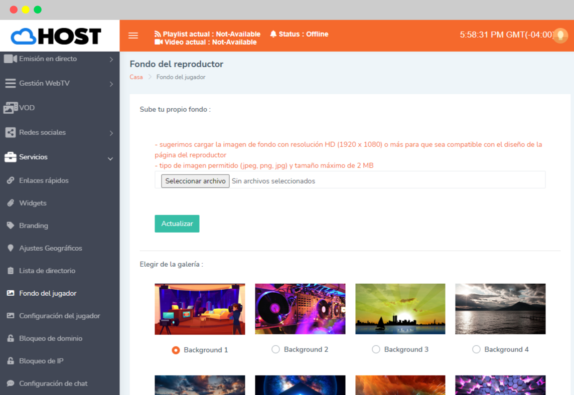Click the hamburger menu icon in the header
This screenshot has width=574, height=395.
click(133, 36)
